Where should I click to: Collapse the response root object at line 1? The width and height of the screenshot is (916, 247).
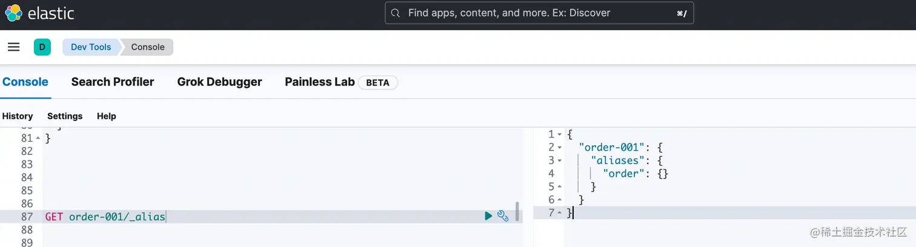coord(560,134)
